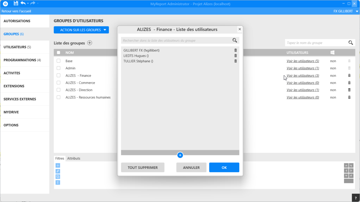Add a user with the blue plus button
The image size is (360, 202).
click(x=180, y=155)
